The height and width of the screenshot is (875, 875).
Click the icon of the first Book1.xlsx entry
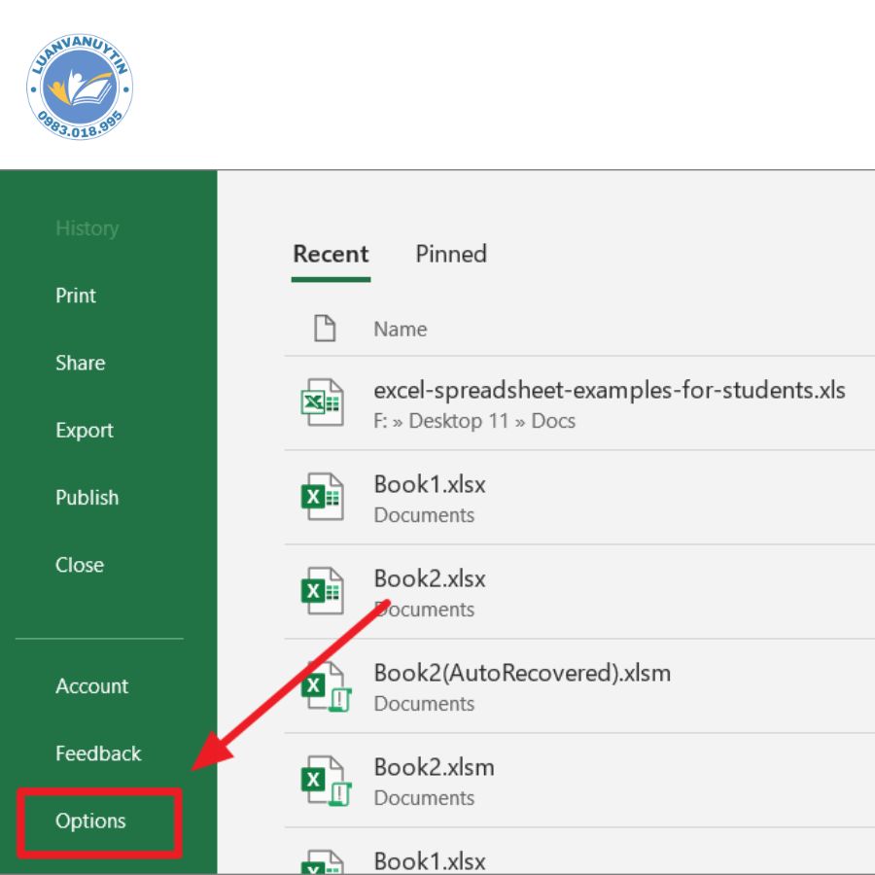click(322, 497)
